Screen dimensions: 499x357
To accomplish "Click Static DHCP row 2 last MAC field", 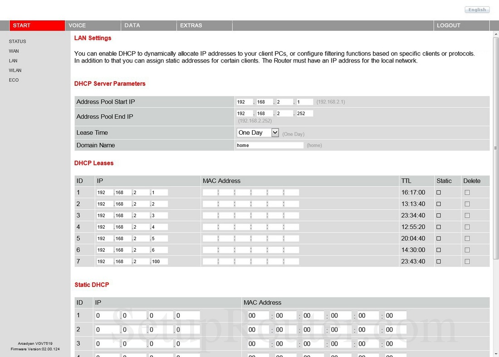I will [396, 330].
